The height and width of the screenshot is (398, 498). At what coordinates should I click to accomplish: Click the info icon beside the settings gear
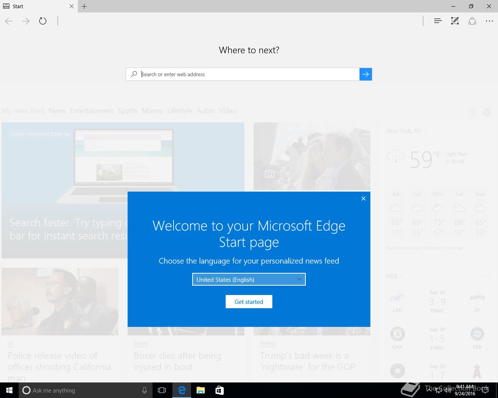(473, 113)
